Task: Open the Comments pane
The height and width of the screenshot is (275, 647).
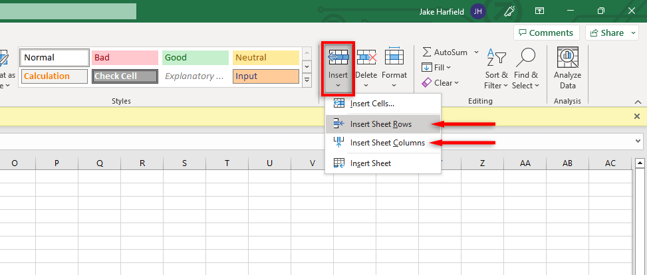Action: click(545, 33)
